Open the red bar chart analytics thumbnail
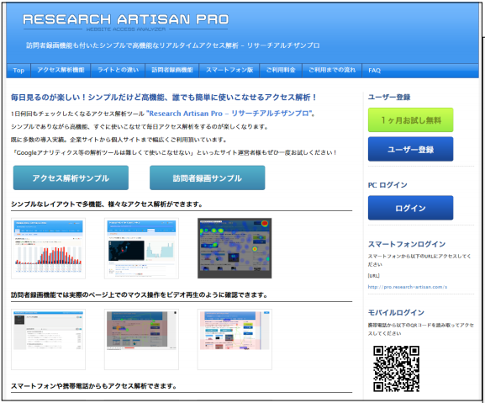 [x=48, y=248]
